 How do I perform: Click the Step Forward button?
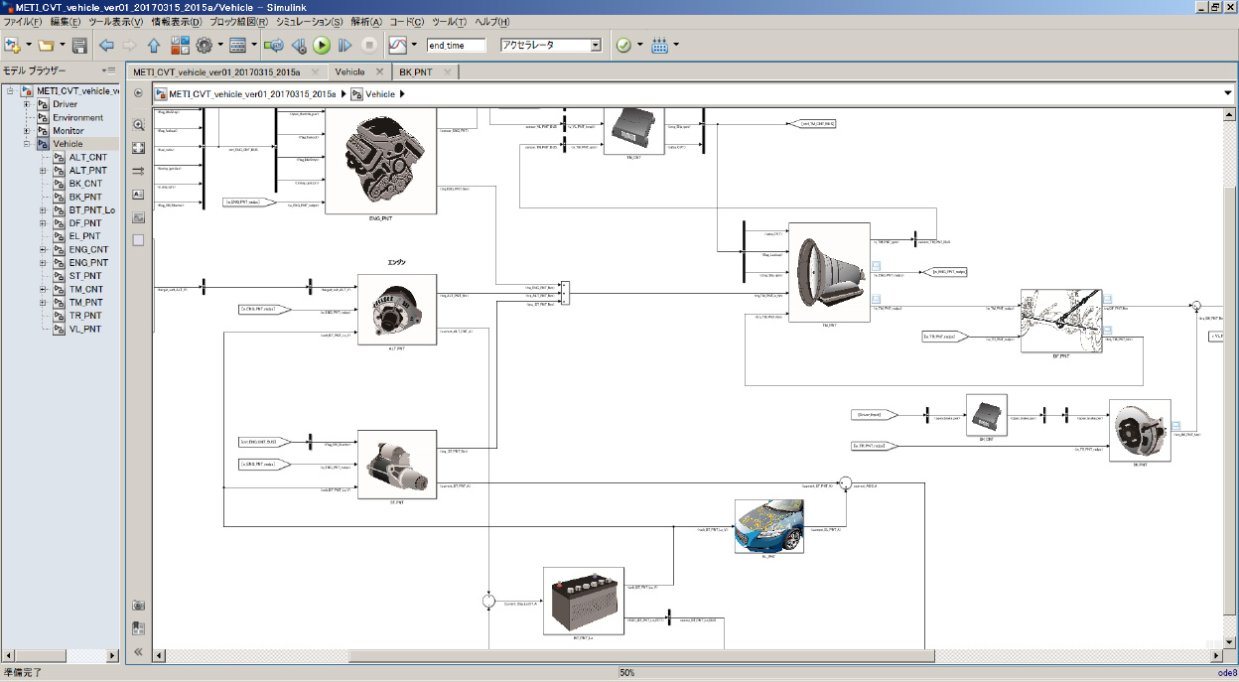(345, 45)
